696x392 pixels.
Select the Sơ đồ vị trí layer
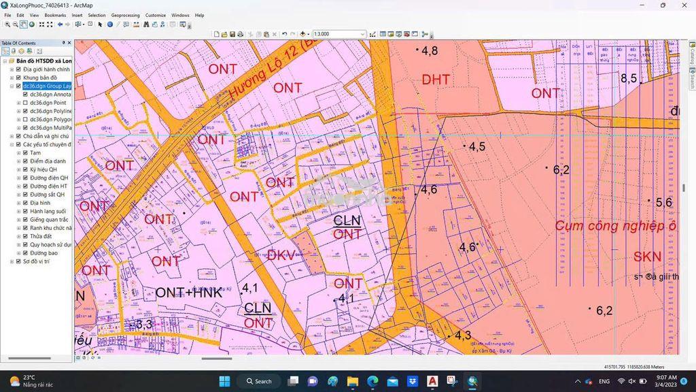(x=36, y=261)
